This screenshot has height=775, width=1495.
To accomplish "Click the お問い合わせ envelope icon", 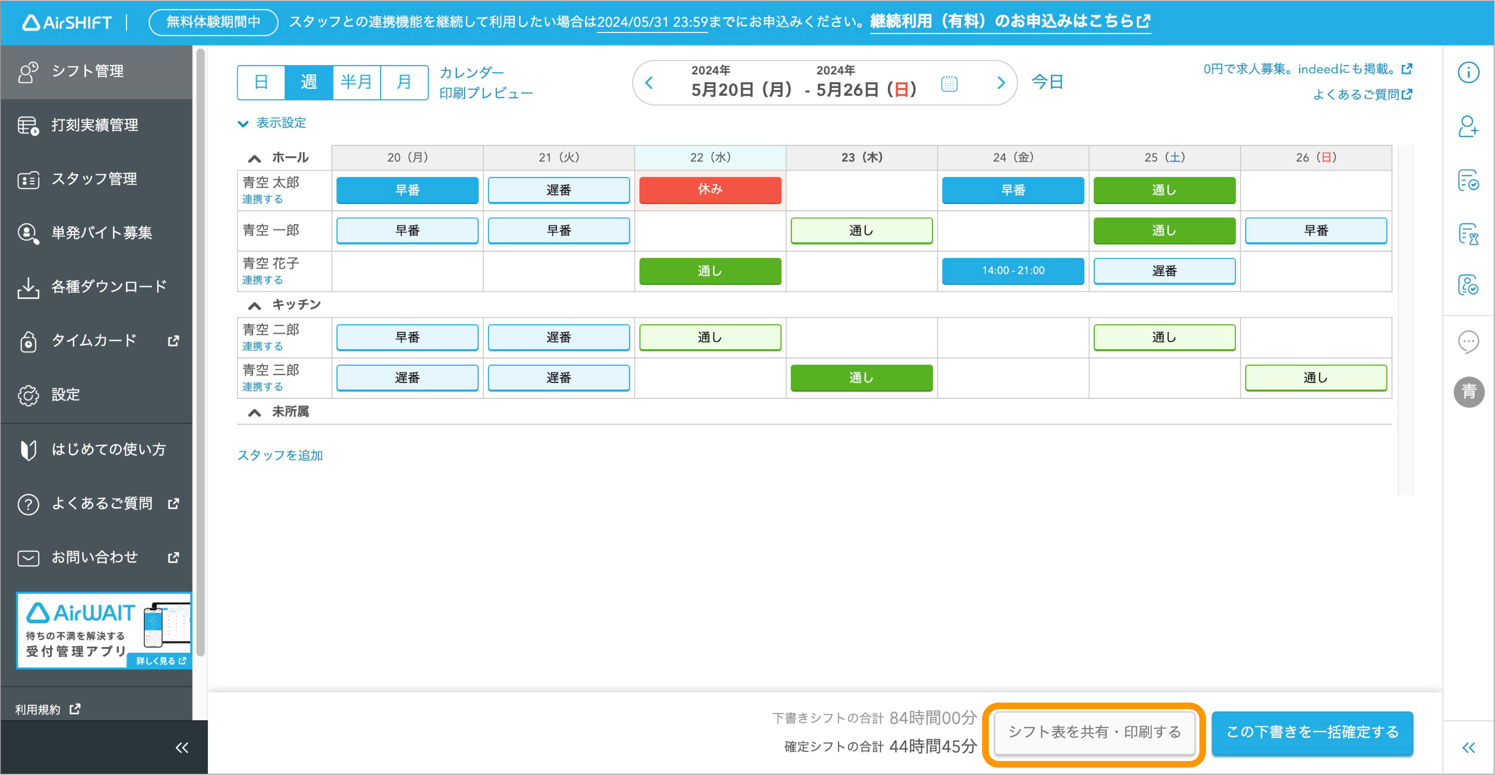I will coord(28,557).
